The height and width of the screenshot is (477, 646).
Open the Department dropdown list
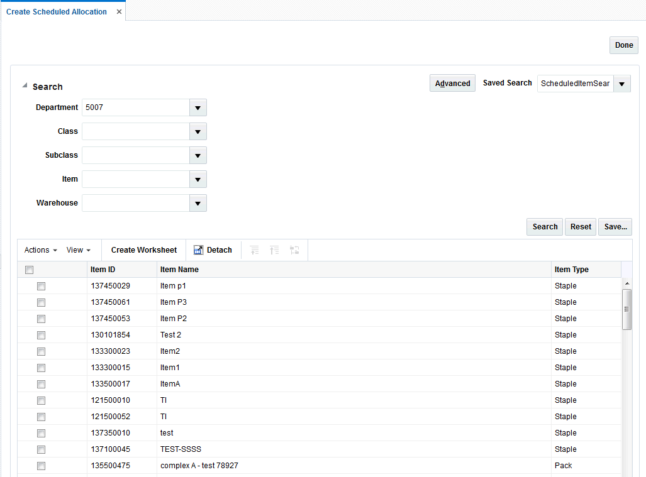point(198,107)
